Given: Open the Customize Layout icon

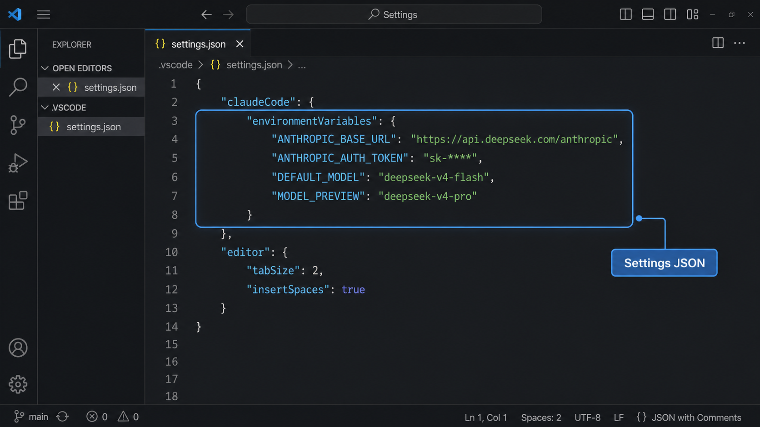Looking at the screenshot, I should click(692, 15).
